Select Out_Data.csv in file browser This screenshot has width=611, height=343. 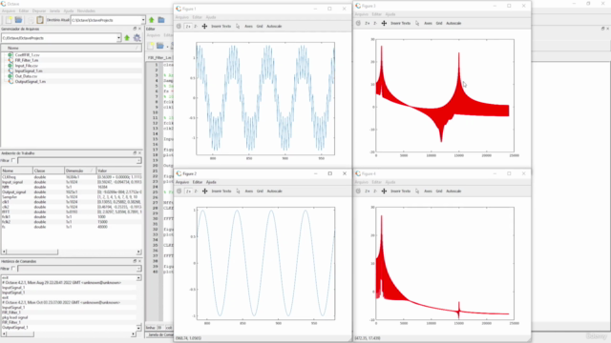coord(26,76)
